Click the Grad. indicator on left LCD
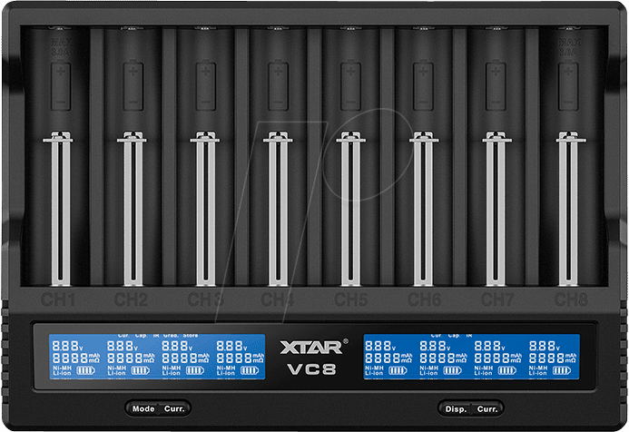The width and height of the screenshot is (629, 432). (171, 336)
